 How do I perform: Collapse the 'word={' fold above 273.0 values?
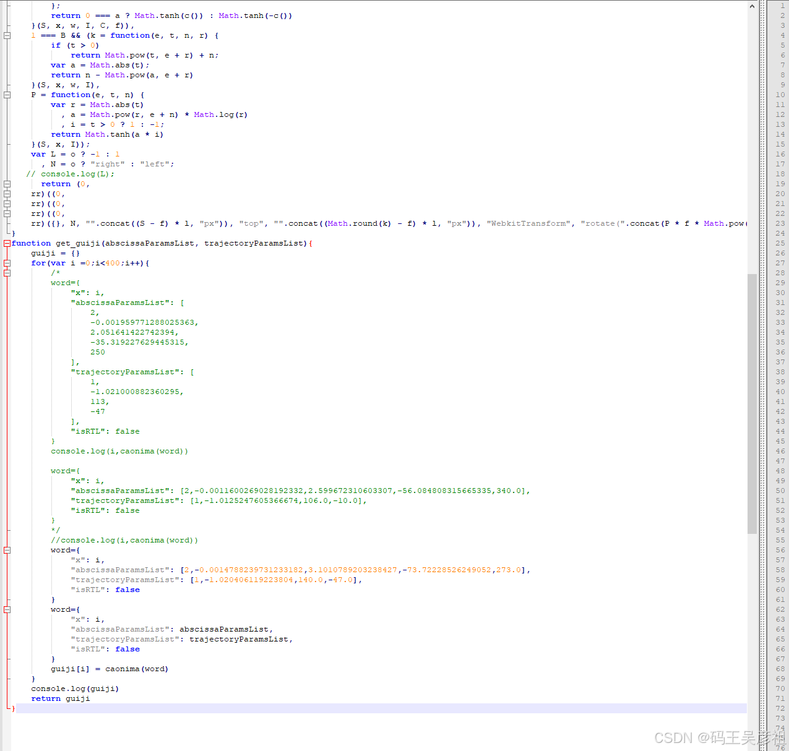tap(7, 550)
